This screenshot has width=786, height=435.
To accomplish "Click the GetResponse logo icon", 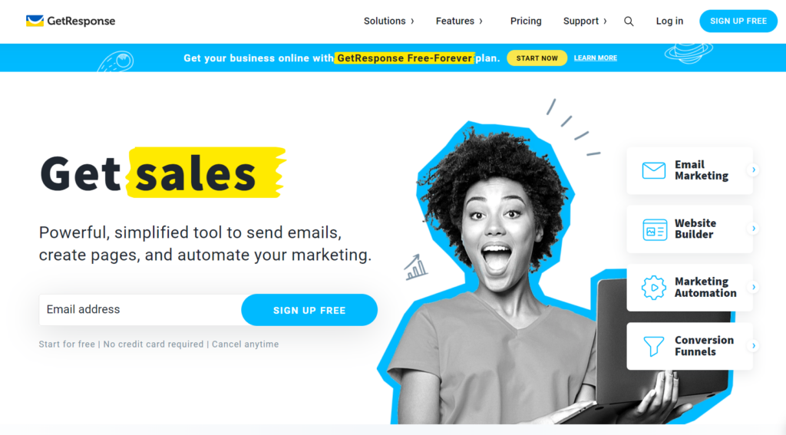I will click(x=35, y=21).
